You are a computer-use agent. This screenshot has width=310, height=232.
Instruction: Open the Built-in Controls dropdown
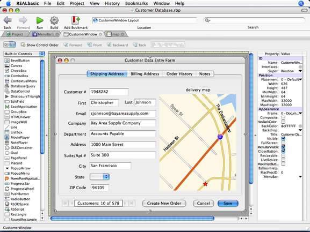tap(24, 54)
